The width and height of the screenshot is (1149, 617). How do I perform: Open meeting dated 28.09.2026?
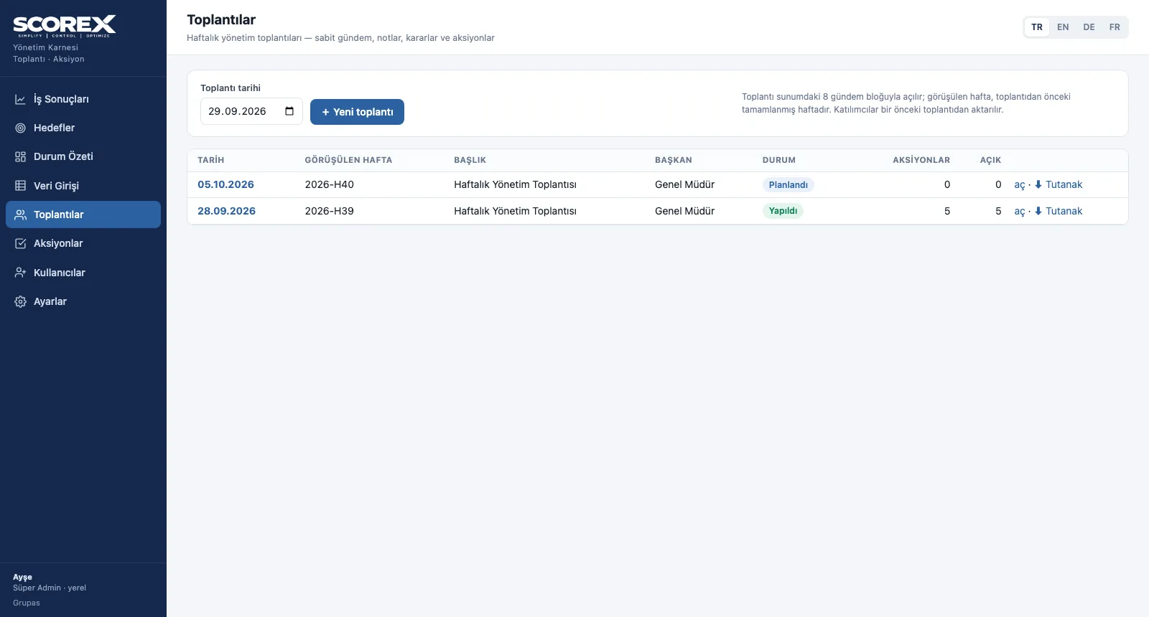pos(226,211)
